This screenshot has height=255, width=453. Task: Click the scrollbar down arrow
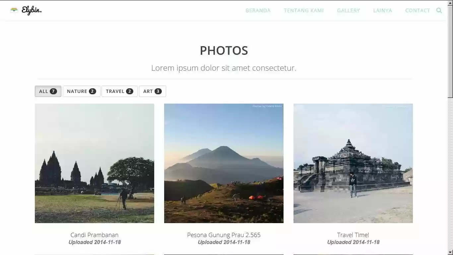(450, 252)
